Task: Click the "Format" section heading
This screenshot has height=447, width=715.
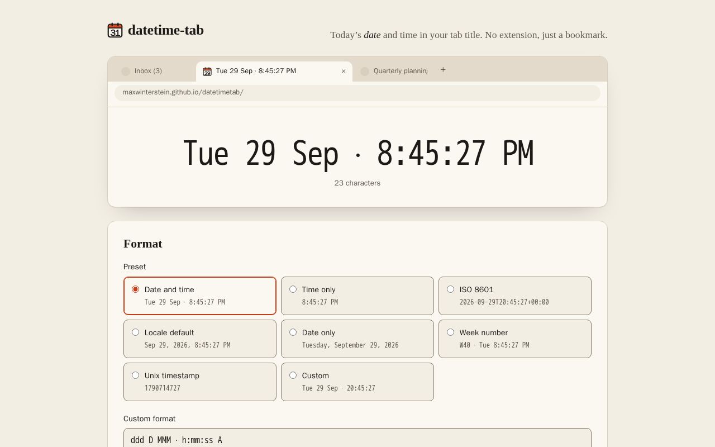Action: 143,244
